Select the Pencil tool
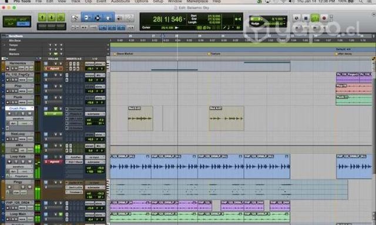The width and height of the screenshot is (376, 225). (x=129, y=18)
